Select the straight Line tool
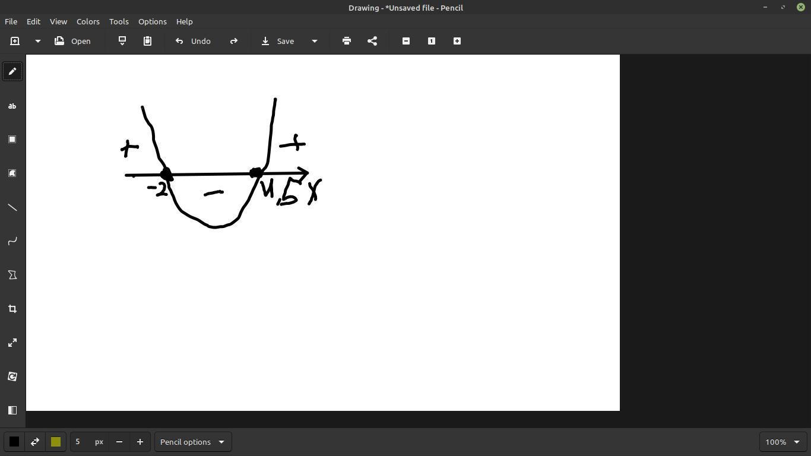Viewport: 811px width, 456px height. pos(12,207)
